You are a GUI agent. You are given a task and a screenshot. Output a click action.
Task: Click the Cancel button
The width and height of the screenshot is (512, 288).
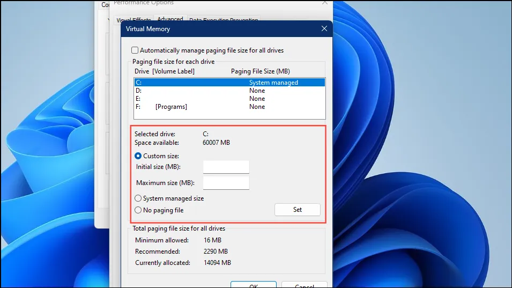pyautogui.click(x=304, y=285)
